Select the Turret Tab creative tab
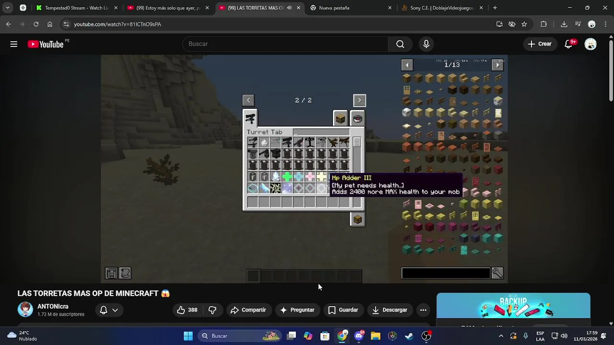 point(250,118)
